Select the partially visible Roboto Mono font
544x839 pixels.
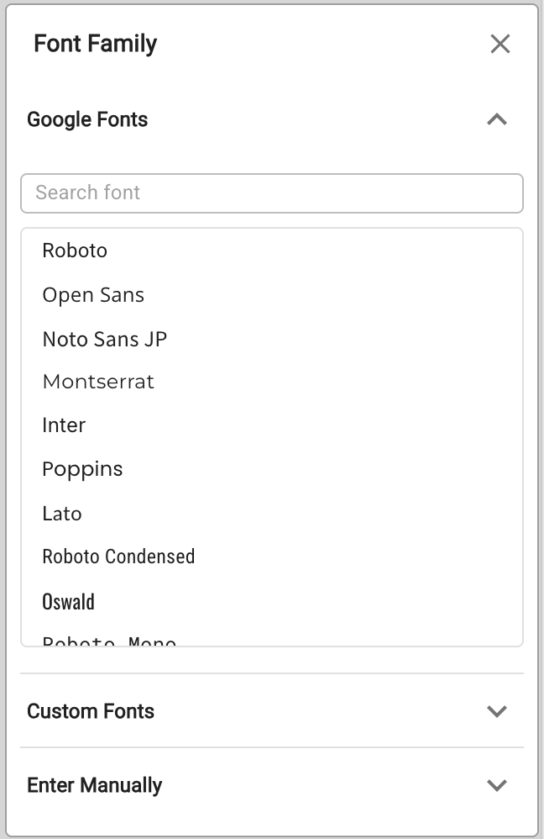(x=109, y=641)
